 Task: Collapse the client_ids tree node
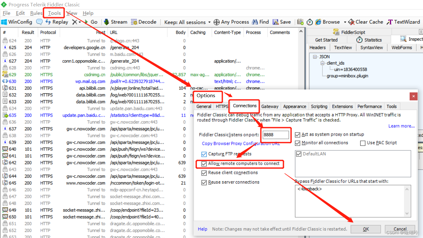[x=322, y=63]
